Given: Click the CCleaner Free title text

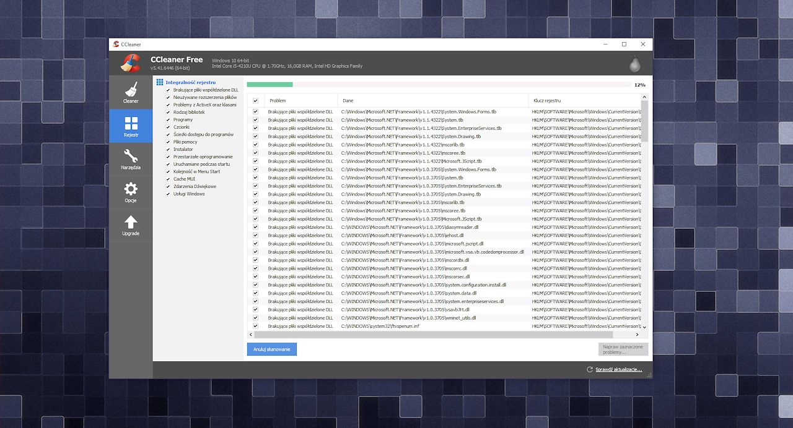Looking at the screenshot, I should 177,60.
